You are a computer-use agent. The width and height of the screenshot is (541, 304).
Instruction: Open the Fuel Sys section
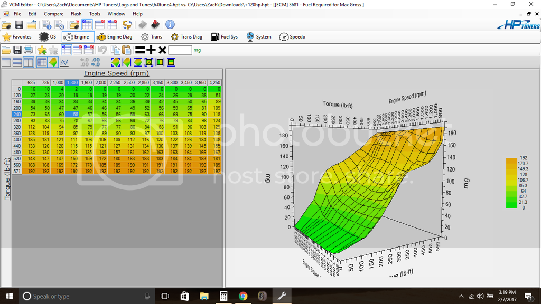[224, 37]
